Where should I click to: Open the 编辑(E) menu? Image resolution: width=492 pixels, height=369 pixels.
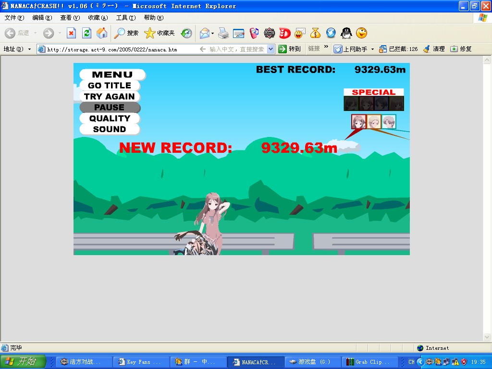pyautogui.click(x=42, y=18)
